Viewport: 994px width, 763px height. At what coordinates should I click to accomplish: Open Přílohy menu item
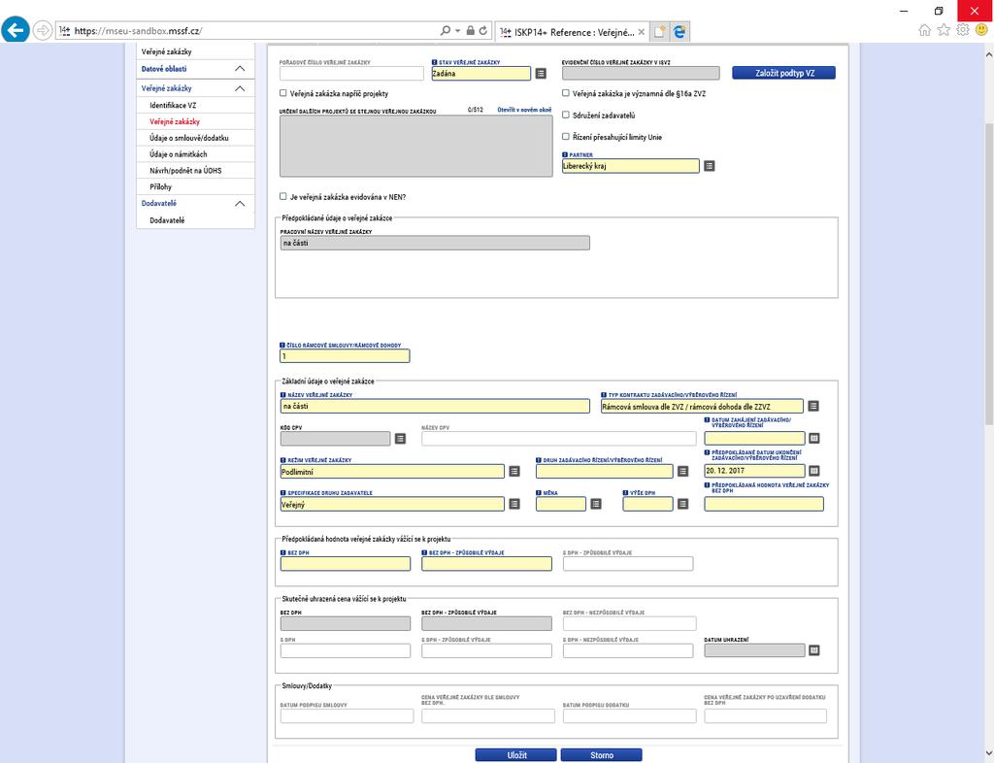(160, 187)
